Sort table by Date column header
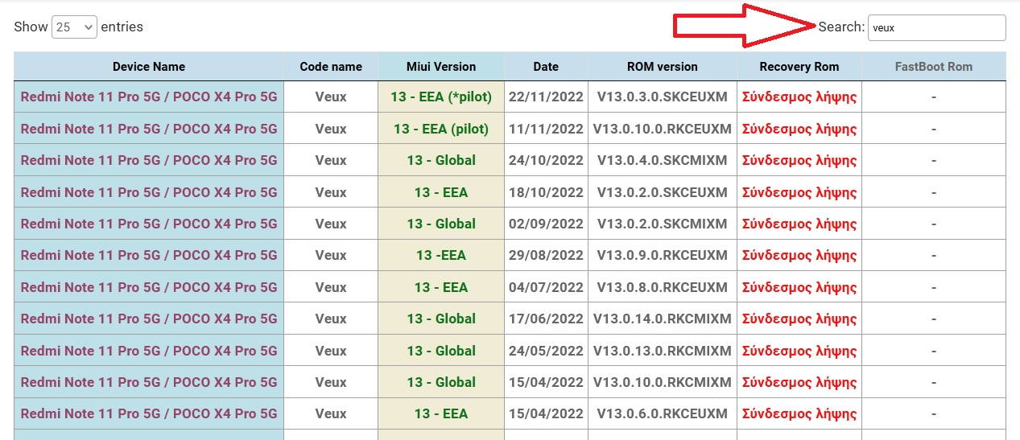 point(546,67)
